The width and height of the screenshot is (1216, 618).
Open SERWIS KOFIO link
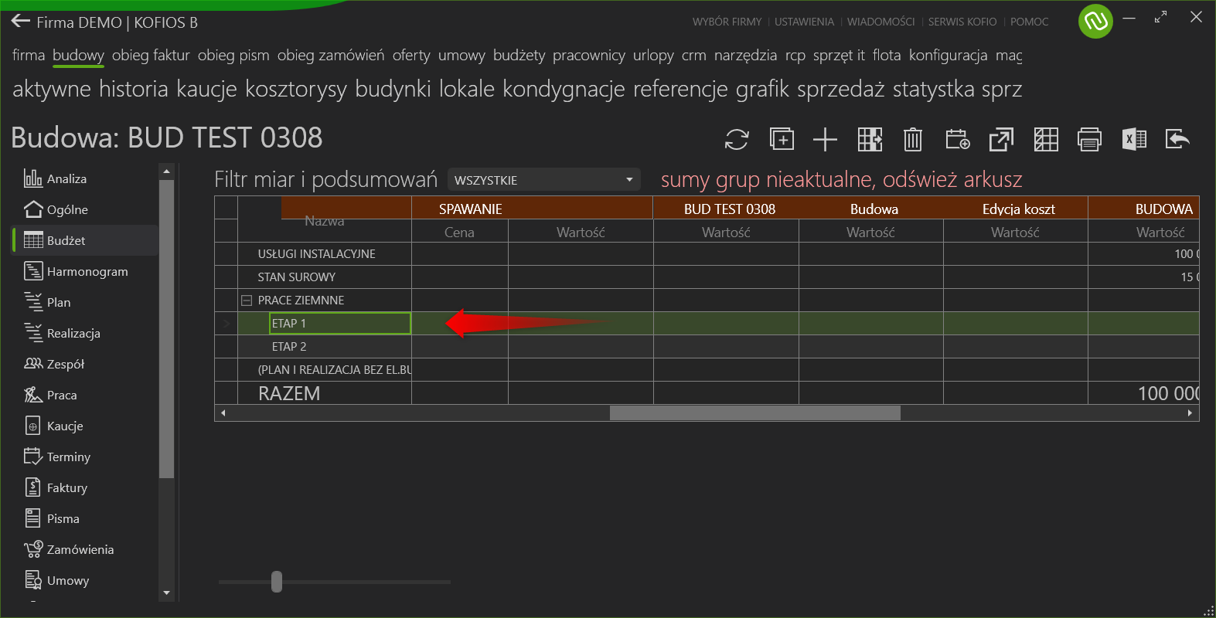click(x=962, y=22)
